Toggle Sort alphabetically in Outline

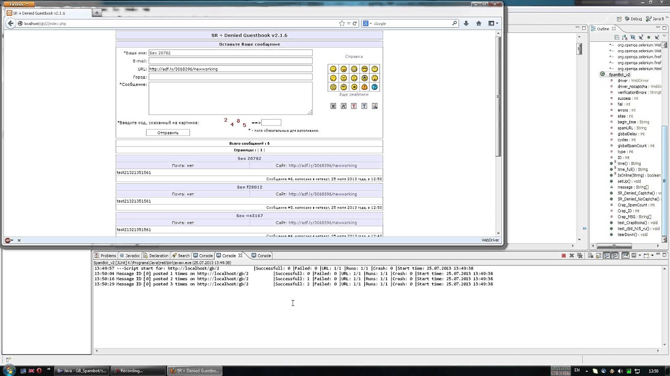coord(624,37)
